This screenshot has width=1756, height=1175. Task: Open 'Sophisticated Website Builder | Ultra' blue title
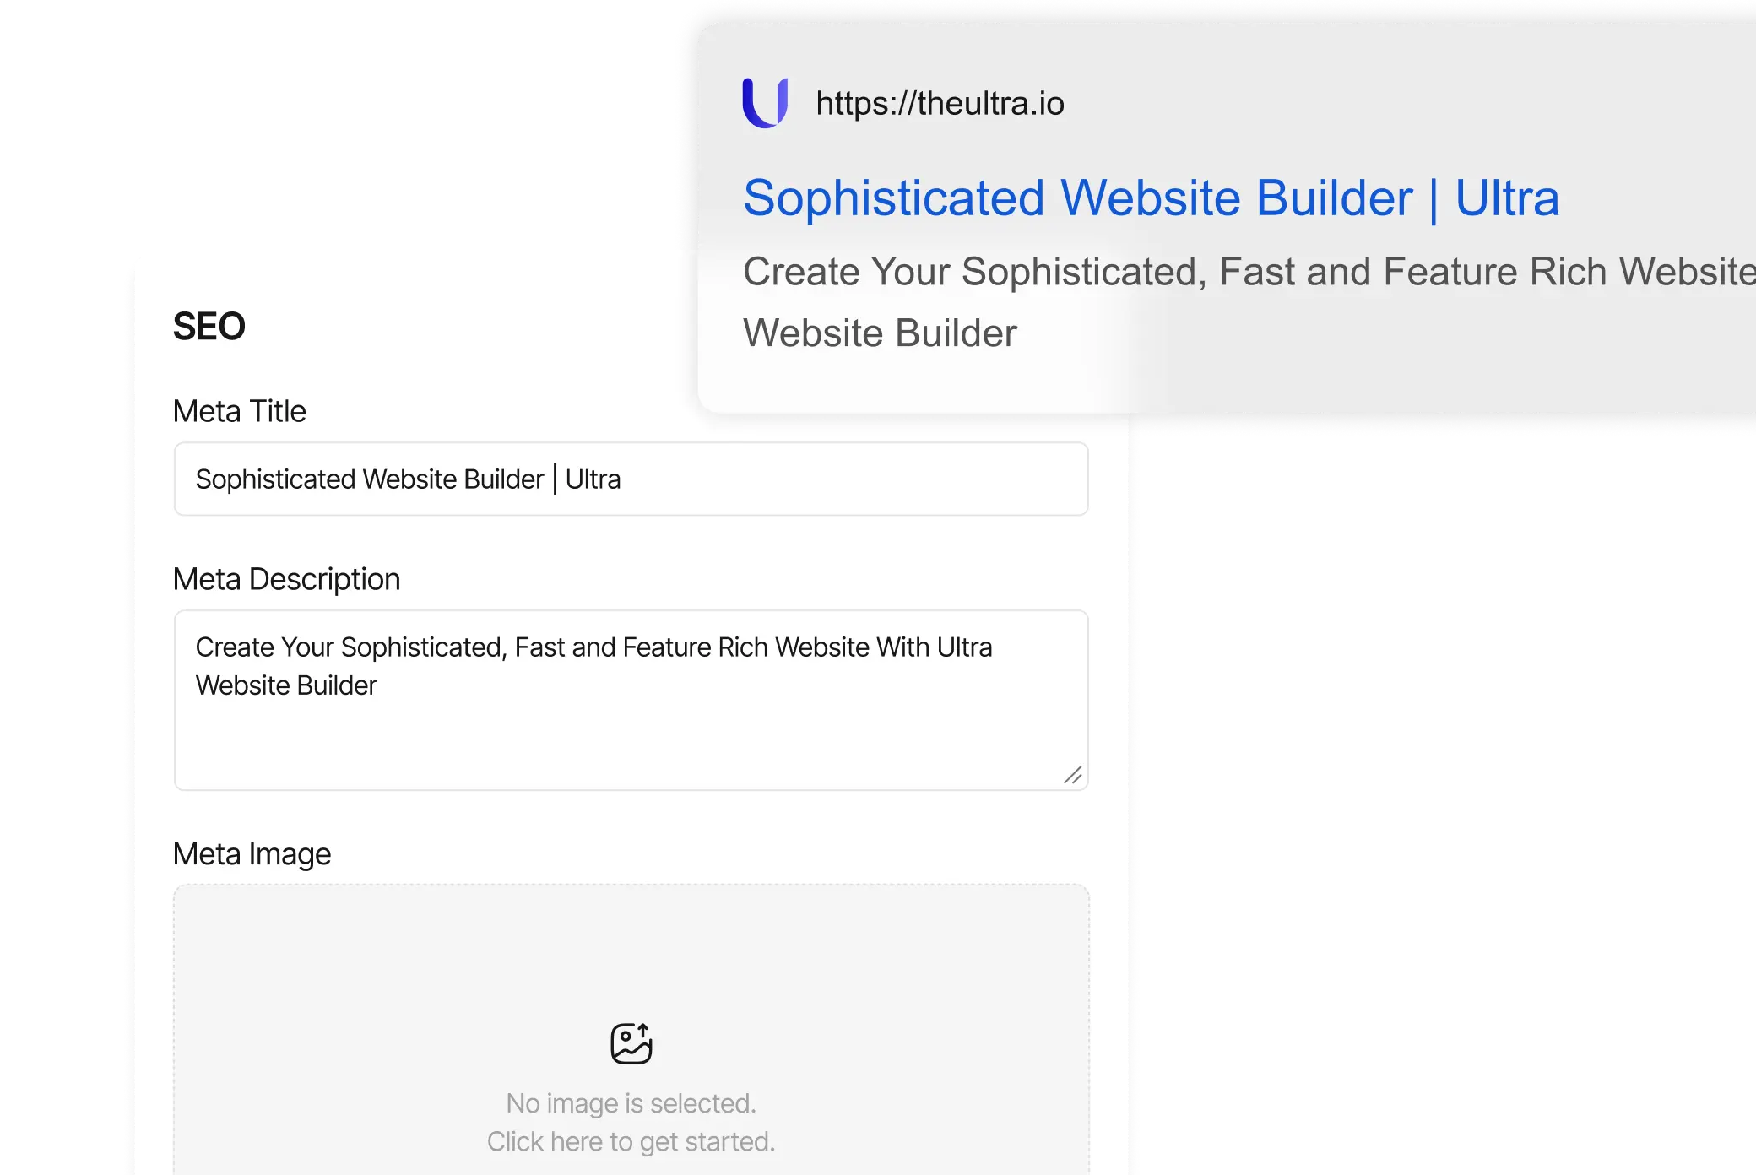(x=1151, y=198)
